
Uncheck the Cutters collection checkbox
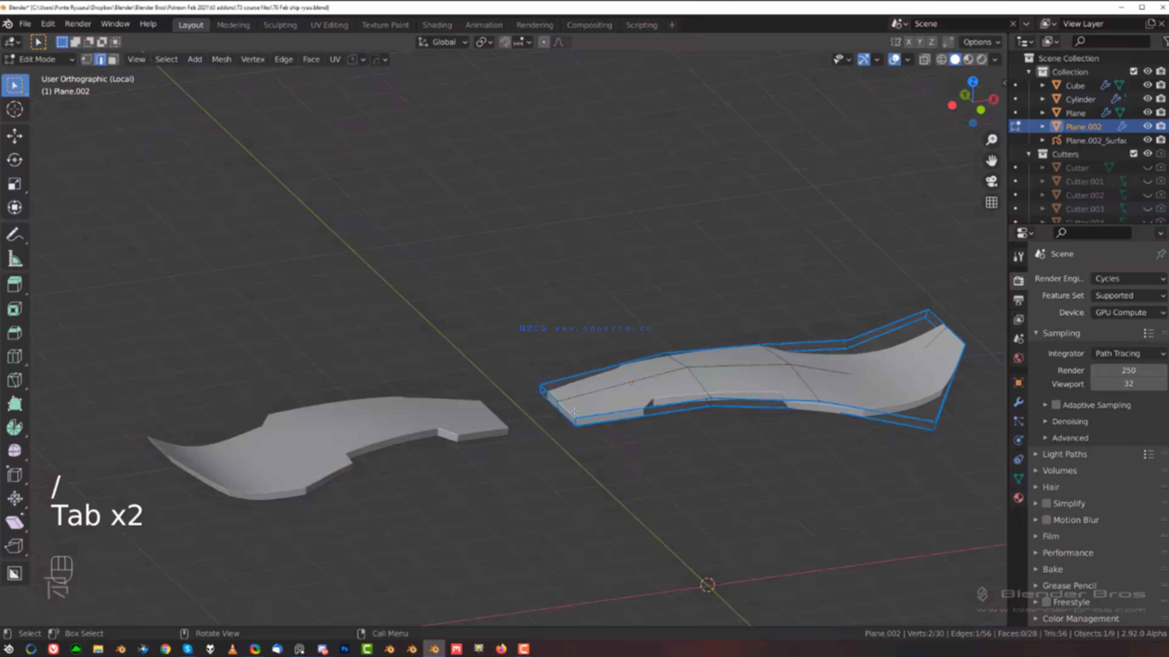(x=1134, y=154)
